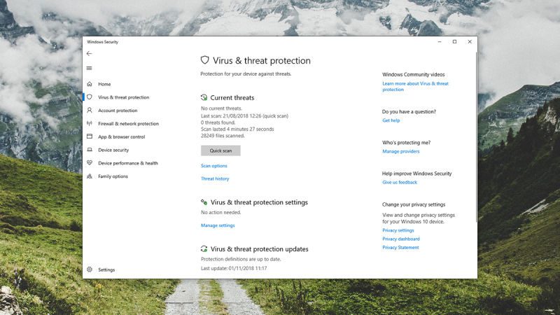The height and width of the screenshot is (315, 560).
Task: Open the hamburger navigation menu icon
Action: pos(90,68)
